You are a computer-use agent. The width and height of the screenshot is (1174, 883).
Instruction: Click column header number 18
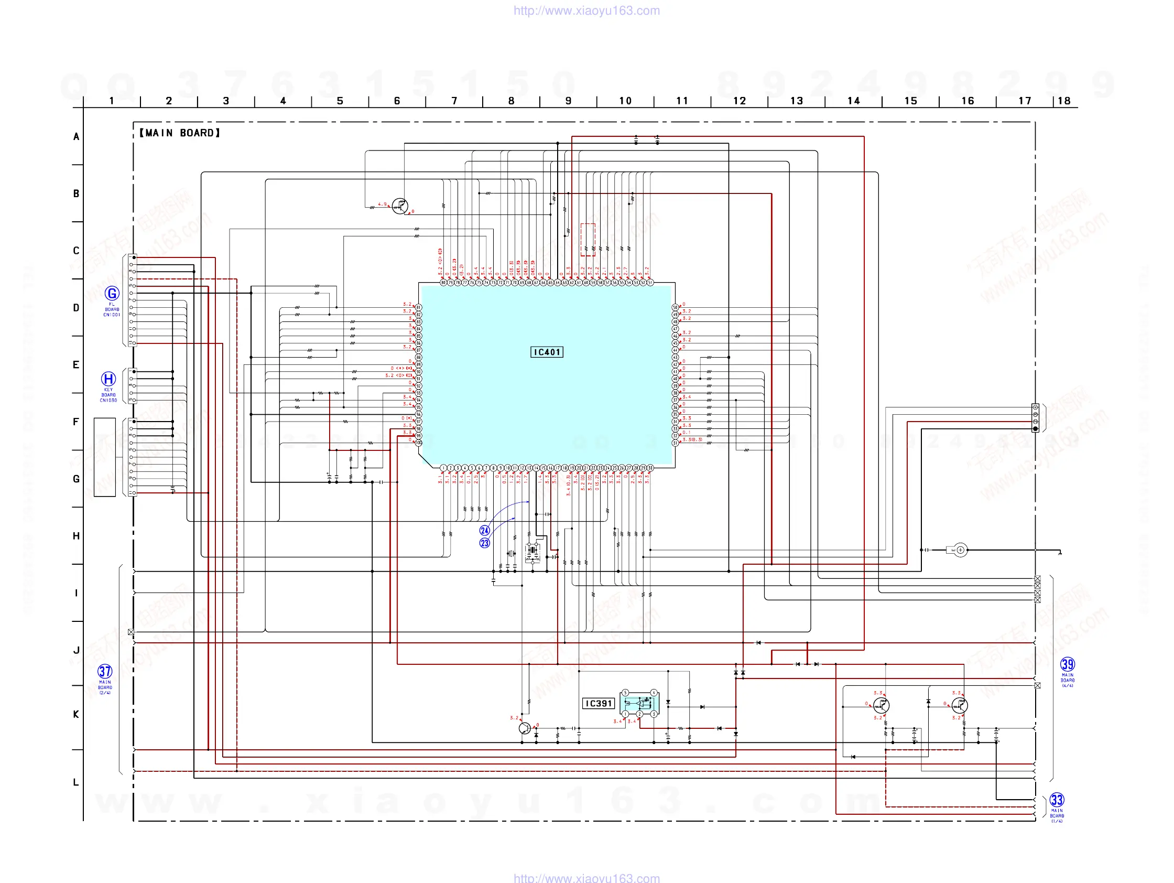pos(1064,101)
